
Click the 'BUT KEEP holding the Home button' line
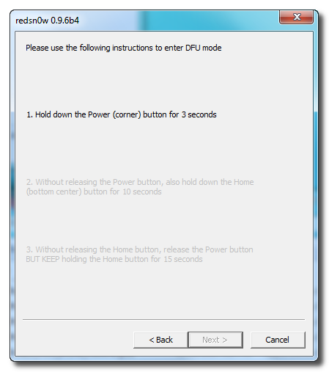click(114, 259)
